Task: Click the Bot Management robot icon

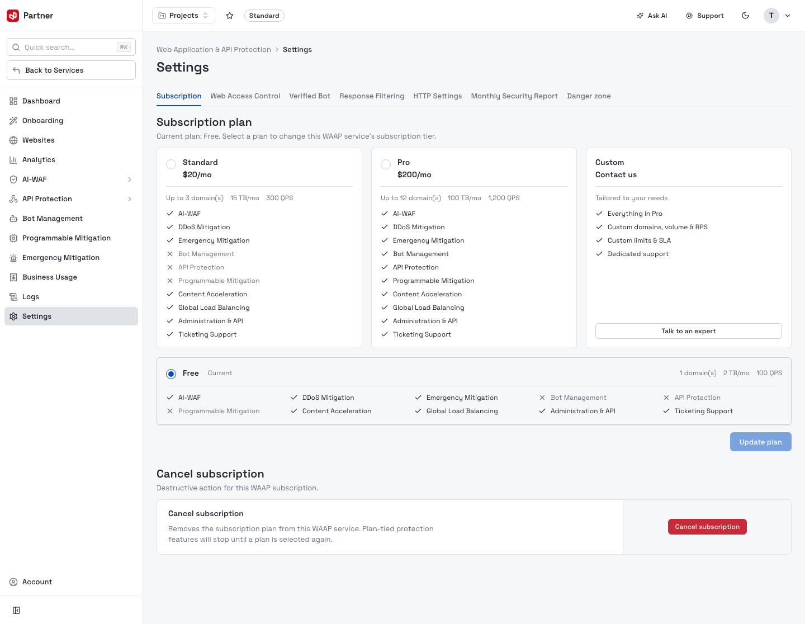Action: (x=13, y=219)
